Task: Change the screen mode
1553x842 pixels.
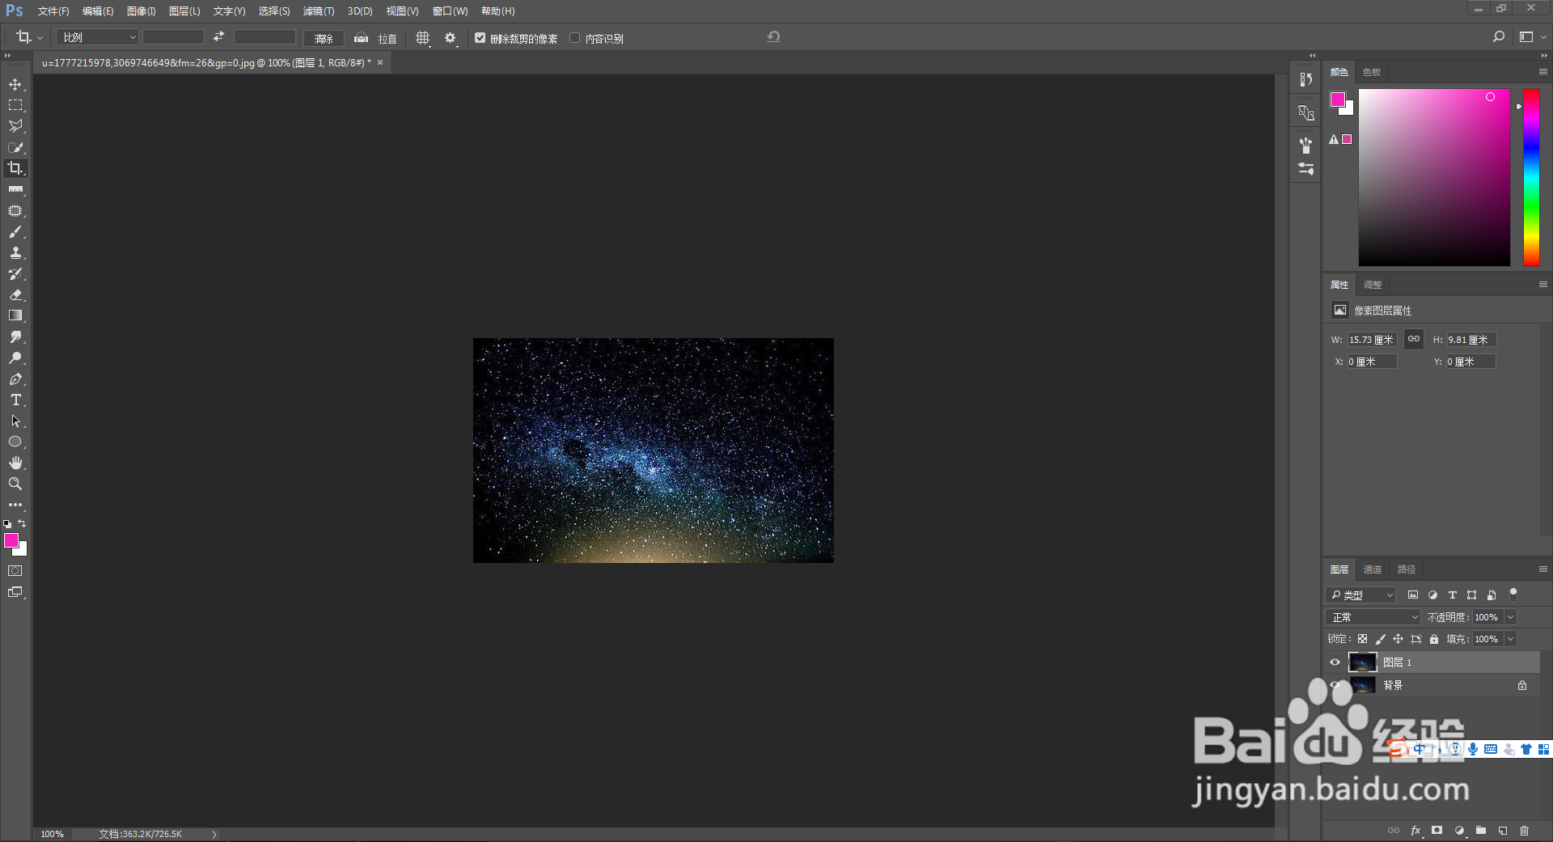Action: [x=15, y=592]
